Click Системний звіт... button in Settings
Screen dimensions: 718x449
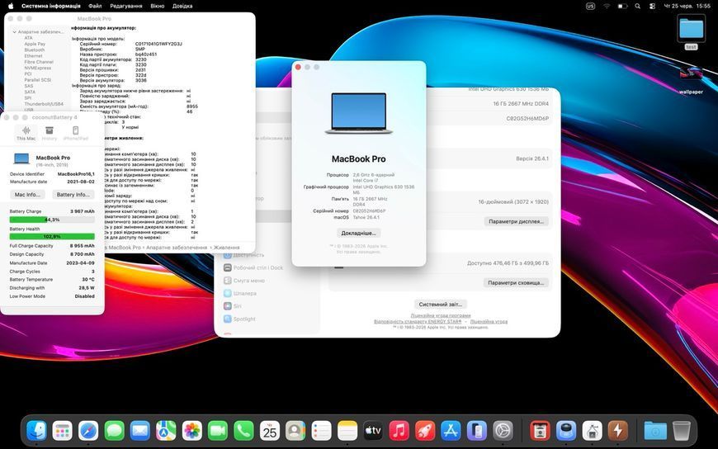tap(440, 305)
